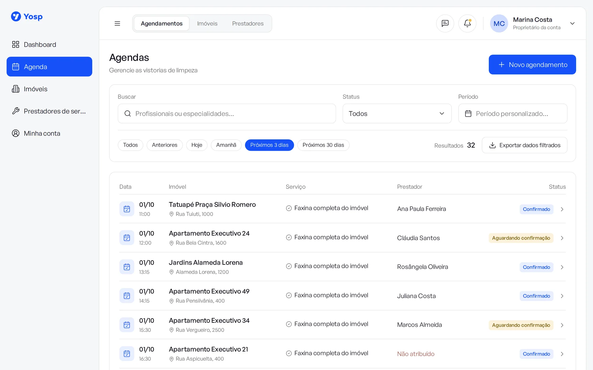Viewport: 593px width, 370px height.
Task: Click the hamburger menu icon
Action: (117, 23)
